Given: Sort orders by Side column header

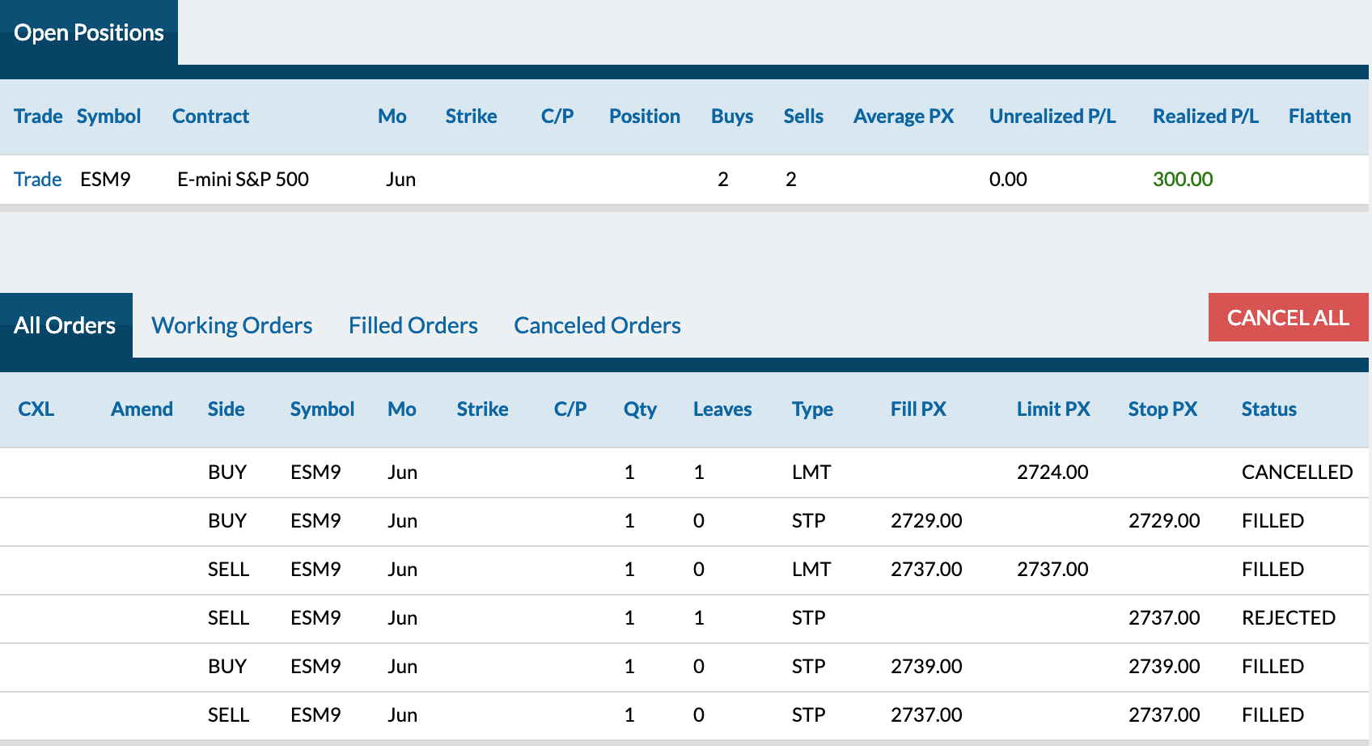Looking at the screenshot, I should (x=226, y=409).
